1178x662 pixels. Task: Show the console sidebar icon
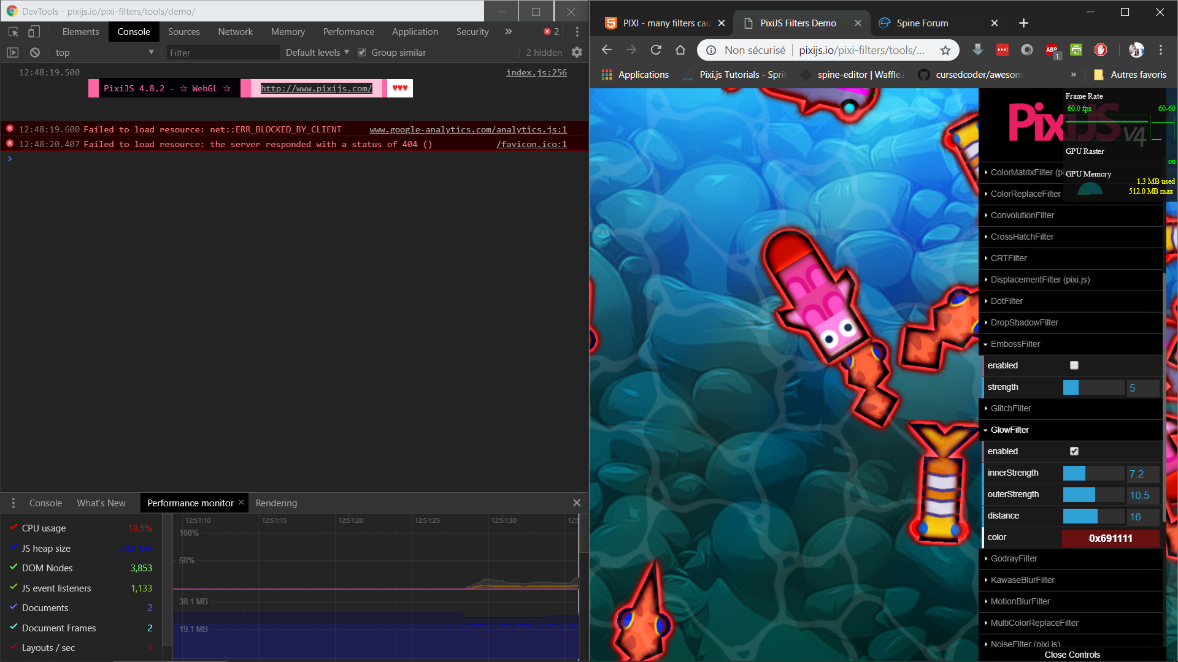pyautogui.click(x=13, y=53)
